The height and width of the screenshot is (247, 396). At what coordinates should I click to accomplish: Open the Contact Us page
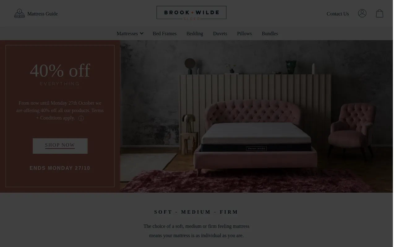pyautogui.click(x=338, y=14)
